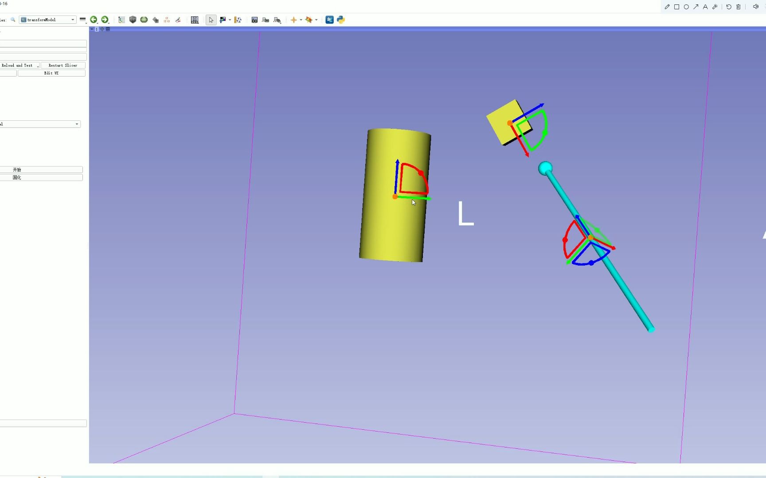Activate the module search magnifier
This screenshot has height=478, width=766.
pos(13,19)
